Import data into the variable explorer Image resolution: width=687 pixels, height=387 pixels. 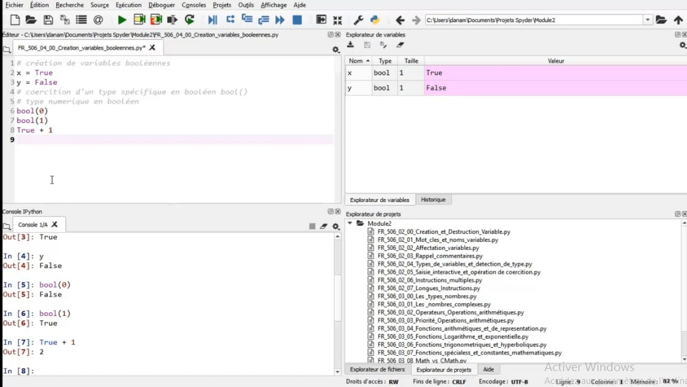[x=351, y=45]
